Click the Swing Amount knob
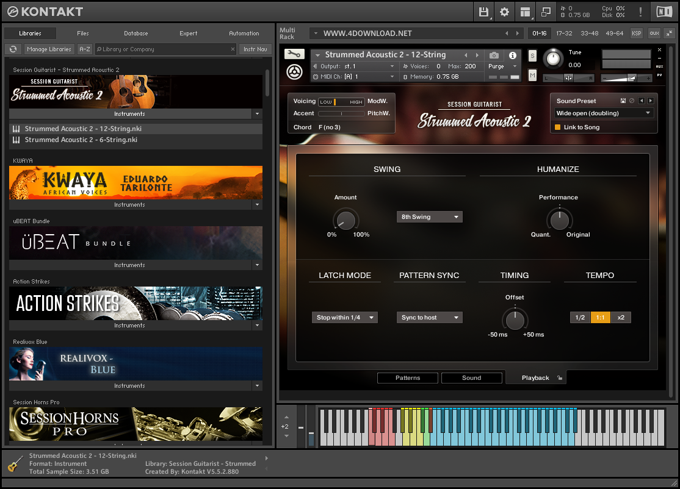The height and width of the screenshot is (489, 680). coord(345,220)
